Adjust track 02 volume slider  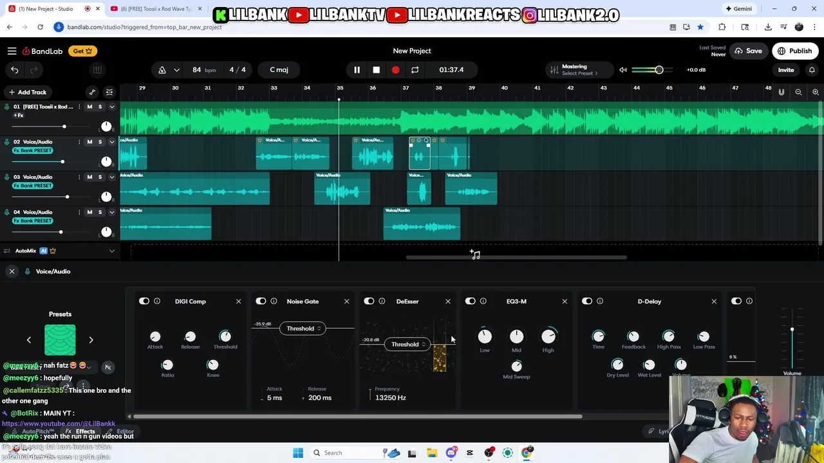tap(62, 161)
